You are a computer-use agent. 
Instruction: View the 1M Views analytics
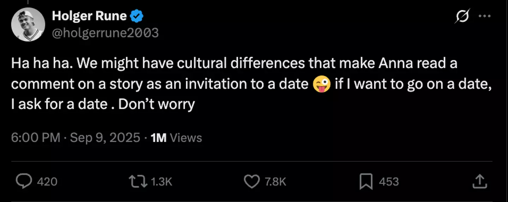pos(176,138)
